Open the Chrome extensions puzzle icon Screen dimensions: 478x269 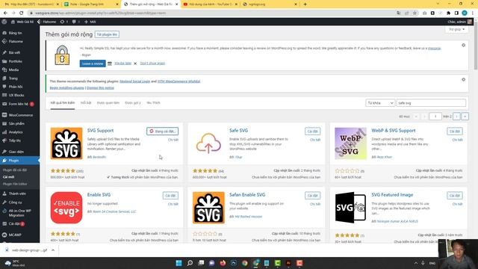tap(448, 13)
